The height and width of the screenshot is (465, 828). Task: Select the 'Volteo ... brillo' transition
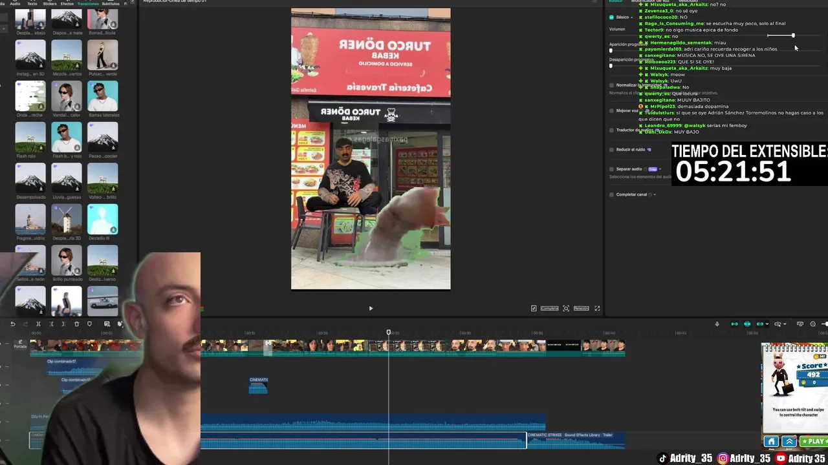(103, 178)
